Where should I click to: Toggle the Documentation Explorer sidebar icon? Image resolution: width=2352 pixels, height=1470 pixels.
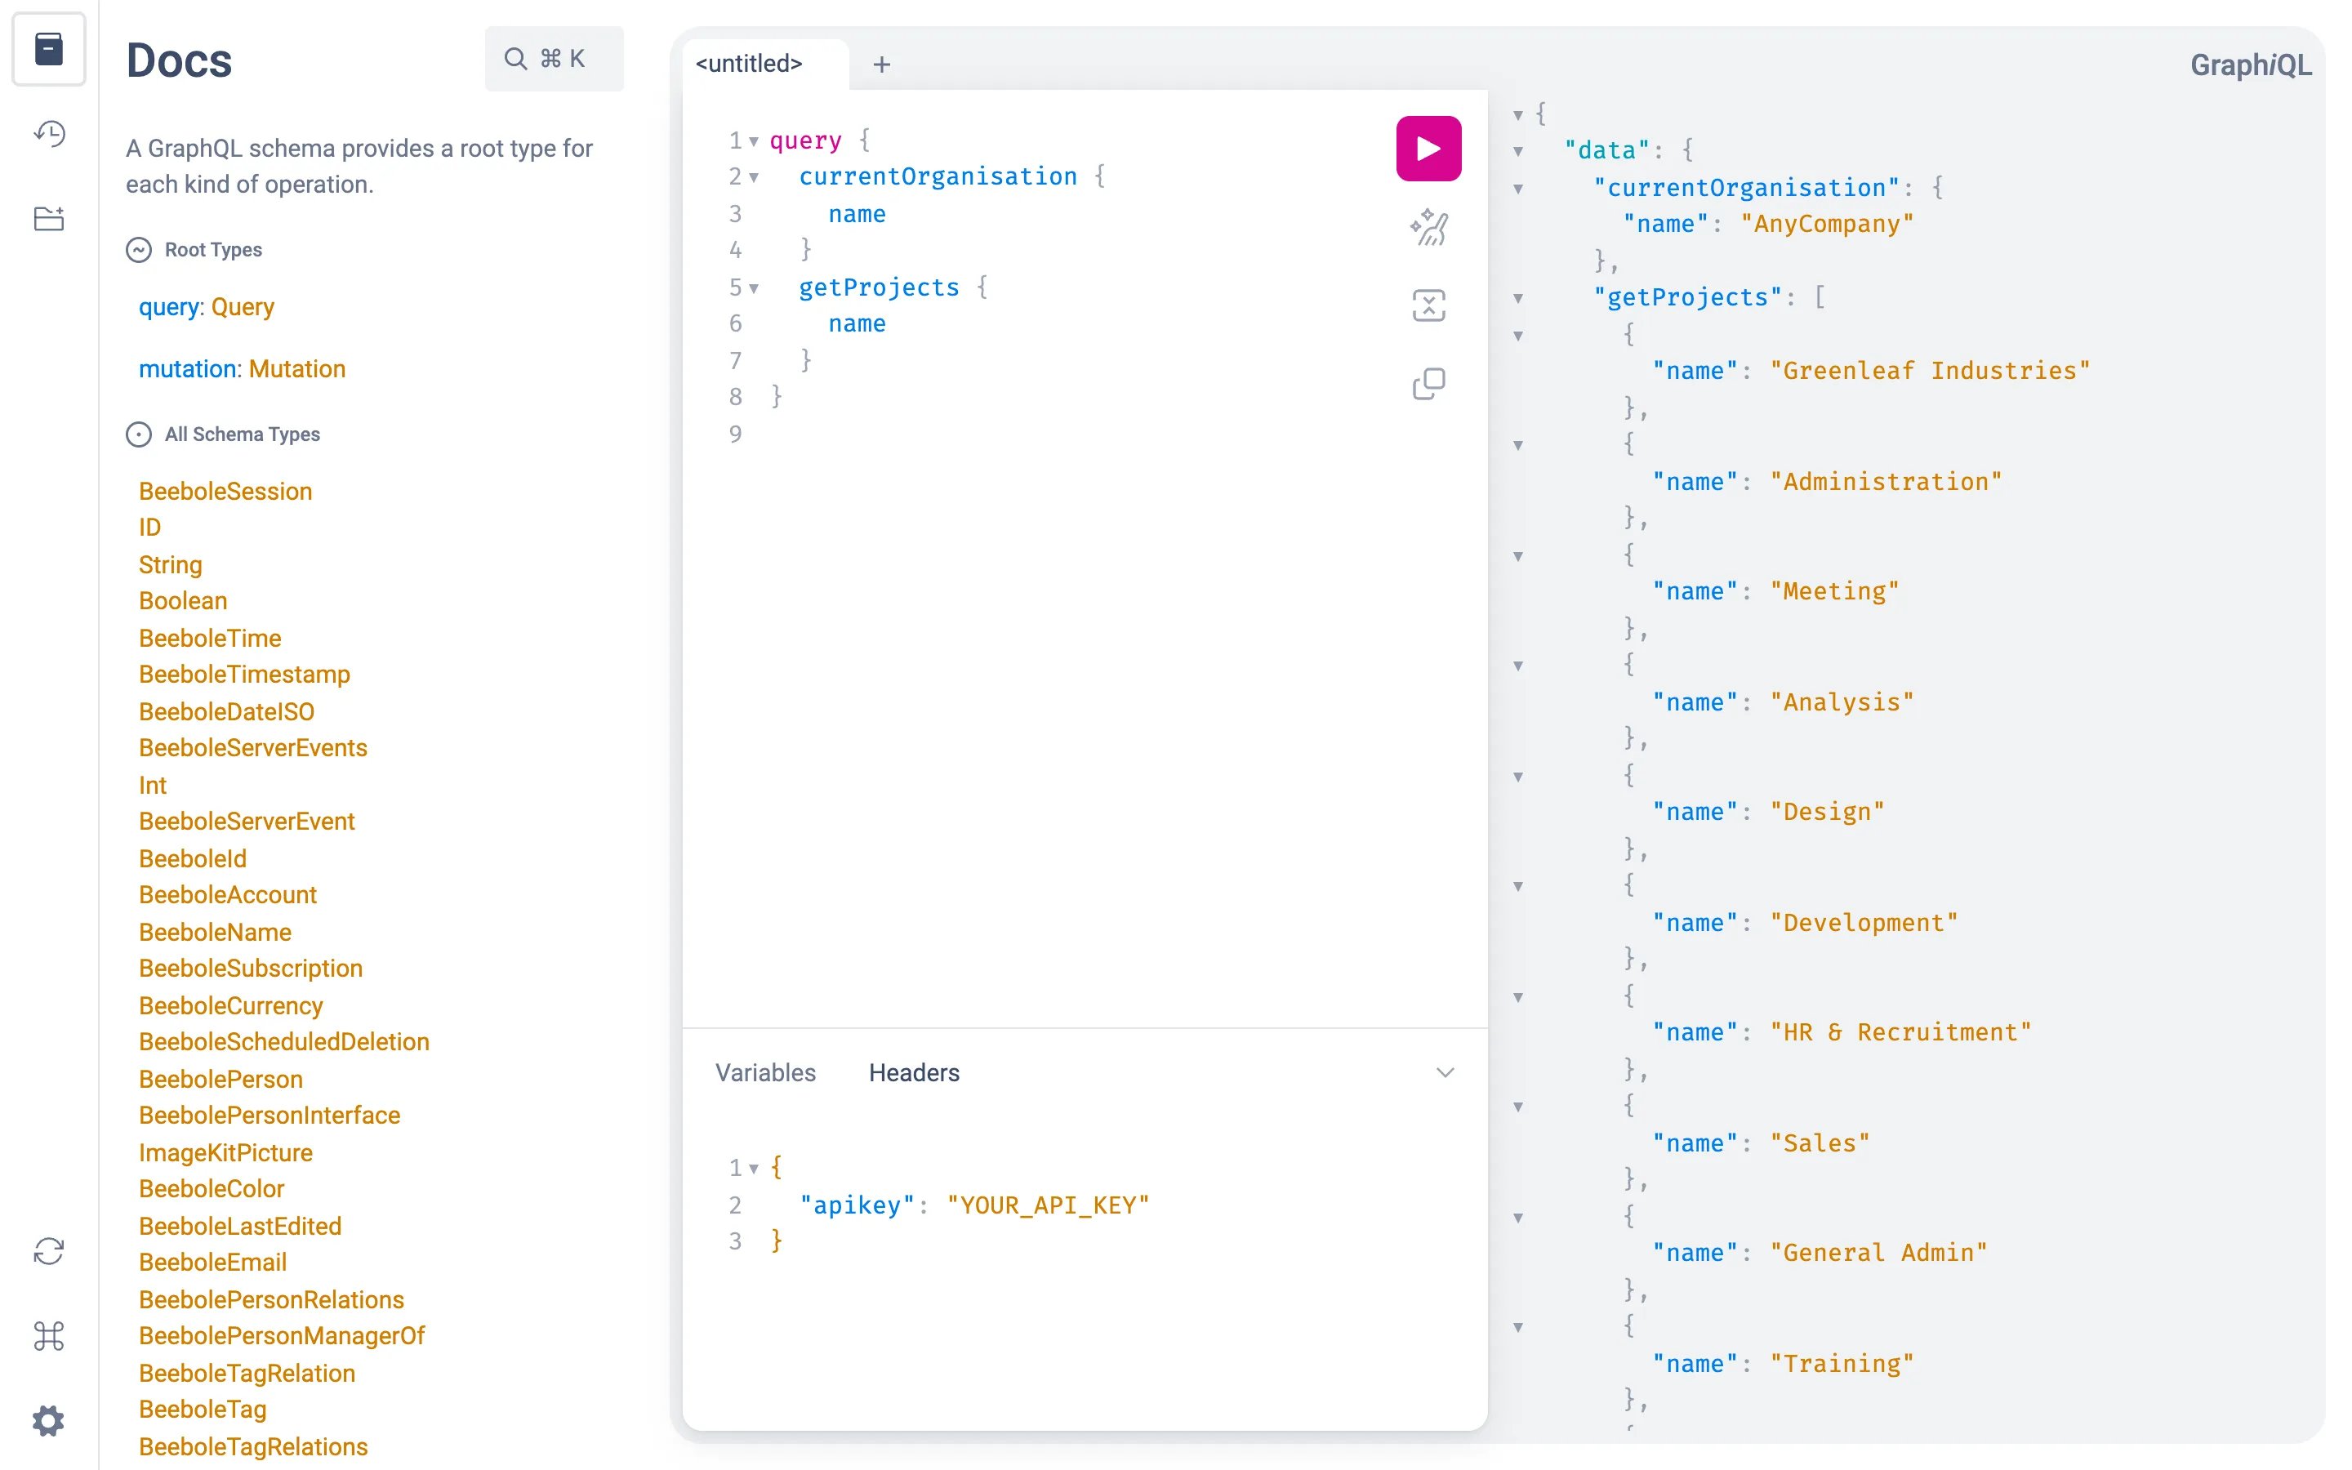point(49,49)
